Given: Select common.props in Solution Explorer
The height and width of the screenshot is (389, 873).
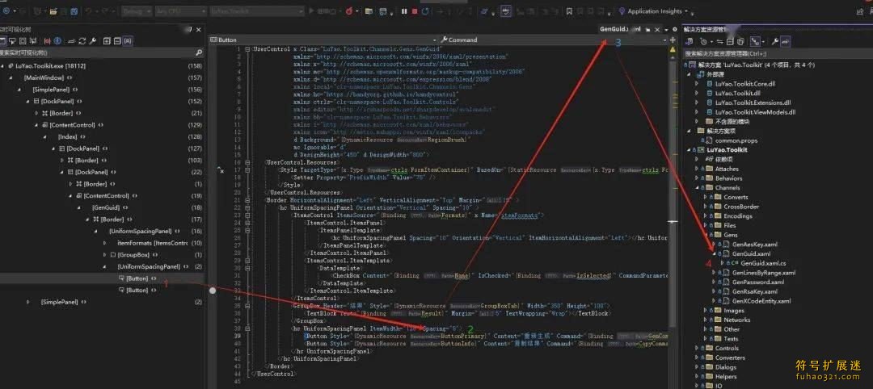Looking at the screenshot, I should click(736, 140).
